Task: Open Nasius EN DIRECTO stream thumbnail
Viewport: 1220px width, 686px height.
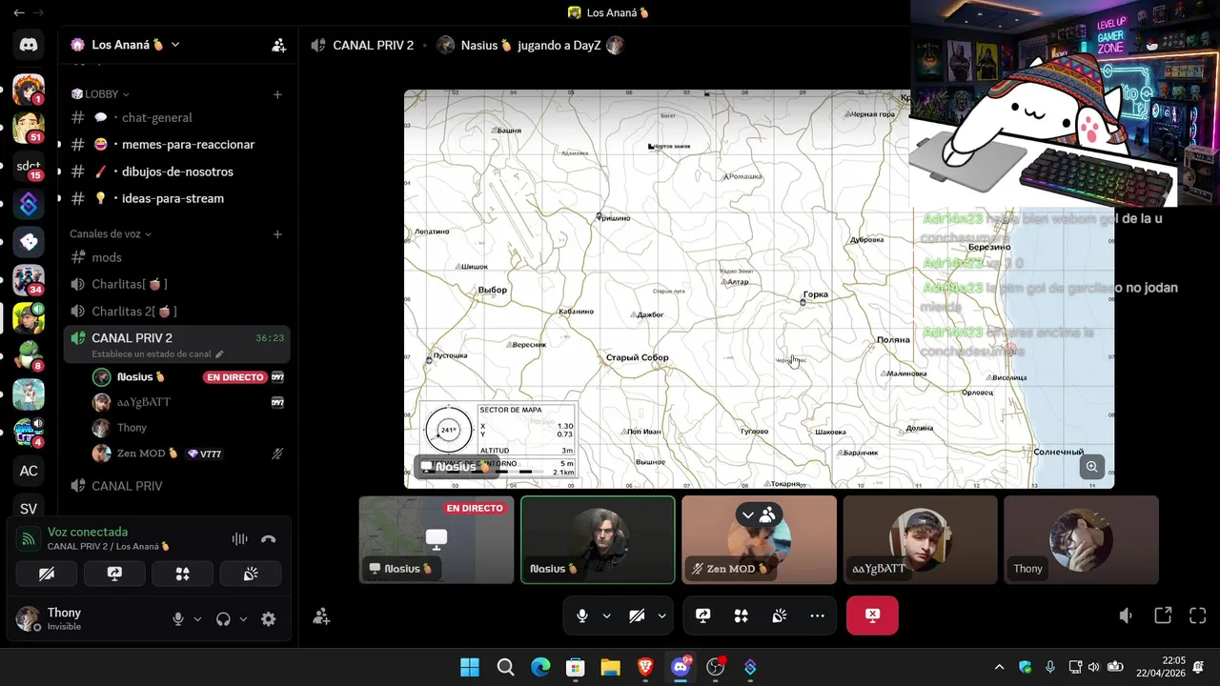Action: coord(437,539)
